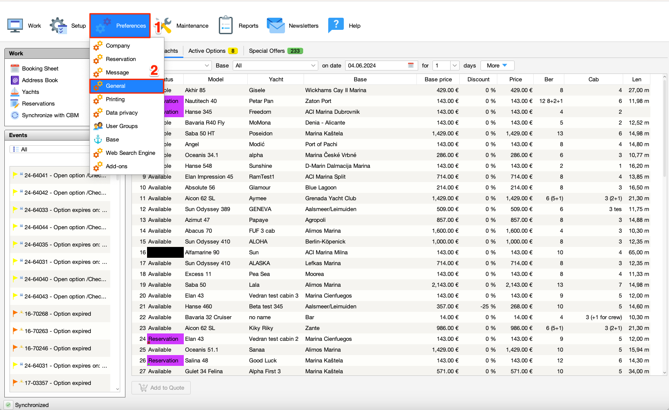Select Message in Preferences menu
This screenshot has width=669, height=410.
(x=127, y=72)
